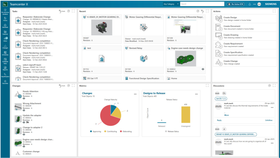The width and height of the screenshot is (280, 158).
Task: Open the Changes chart more-options menu
Action: (x=135, y=94)
